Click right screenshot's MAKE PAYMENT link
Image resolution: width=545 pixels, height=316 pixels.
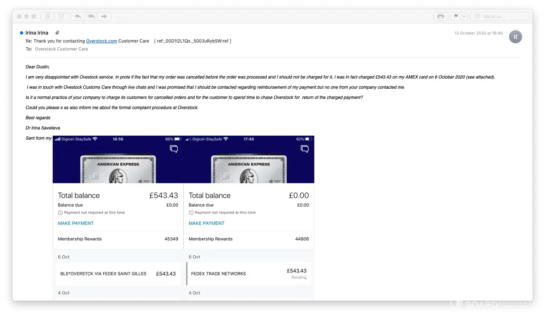point(206,223)
